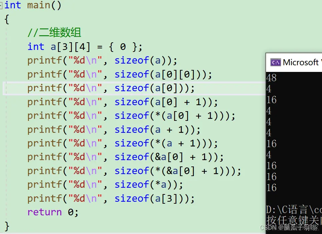Screen dimensions: 322x234
Task: Click the "按任意键关" prompt in console
Action: (x=294, y=220)
